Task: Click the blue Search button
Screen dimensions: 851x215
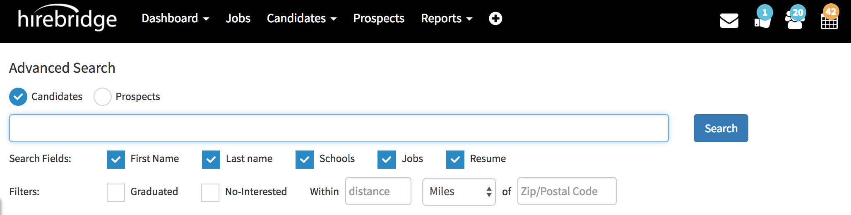Action: click(x=721, y=128)
